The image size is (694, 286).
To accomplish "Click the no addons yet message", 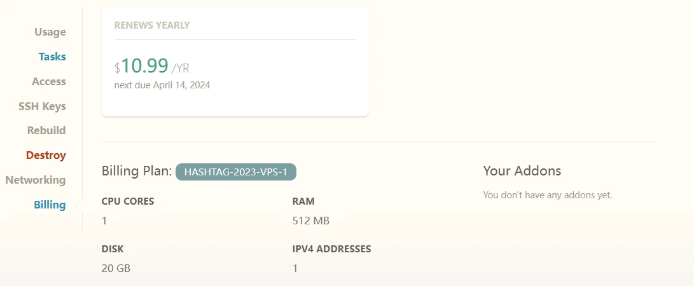I will click(547, 195).
